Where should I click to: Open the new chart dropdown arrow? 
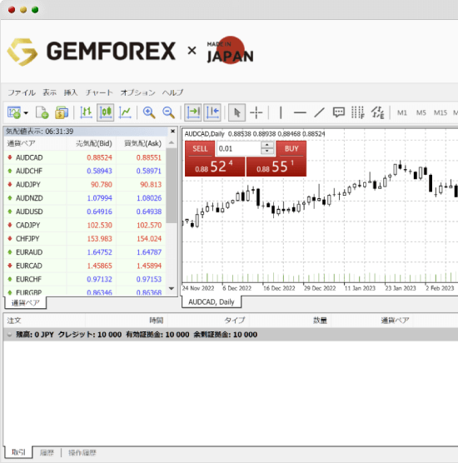[x=26, y=113]
